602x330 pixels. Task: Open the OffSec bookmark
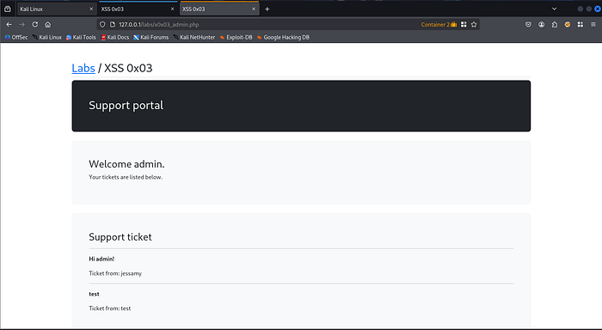point(16,37)
